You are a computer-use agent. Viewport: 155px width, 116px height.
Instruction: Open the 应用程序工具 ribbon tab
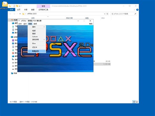coord(43,10)
